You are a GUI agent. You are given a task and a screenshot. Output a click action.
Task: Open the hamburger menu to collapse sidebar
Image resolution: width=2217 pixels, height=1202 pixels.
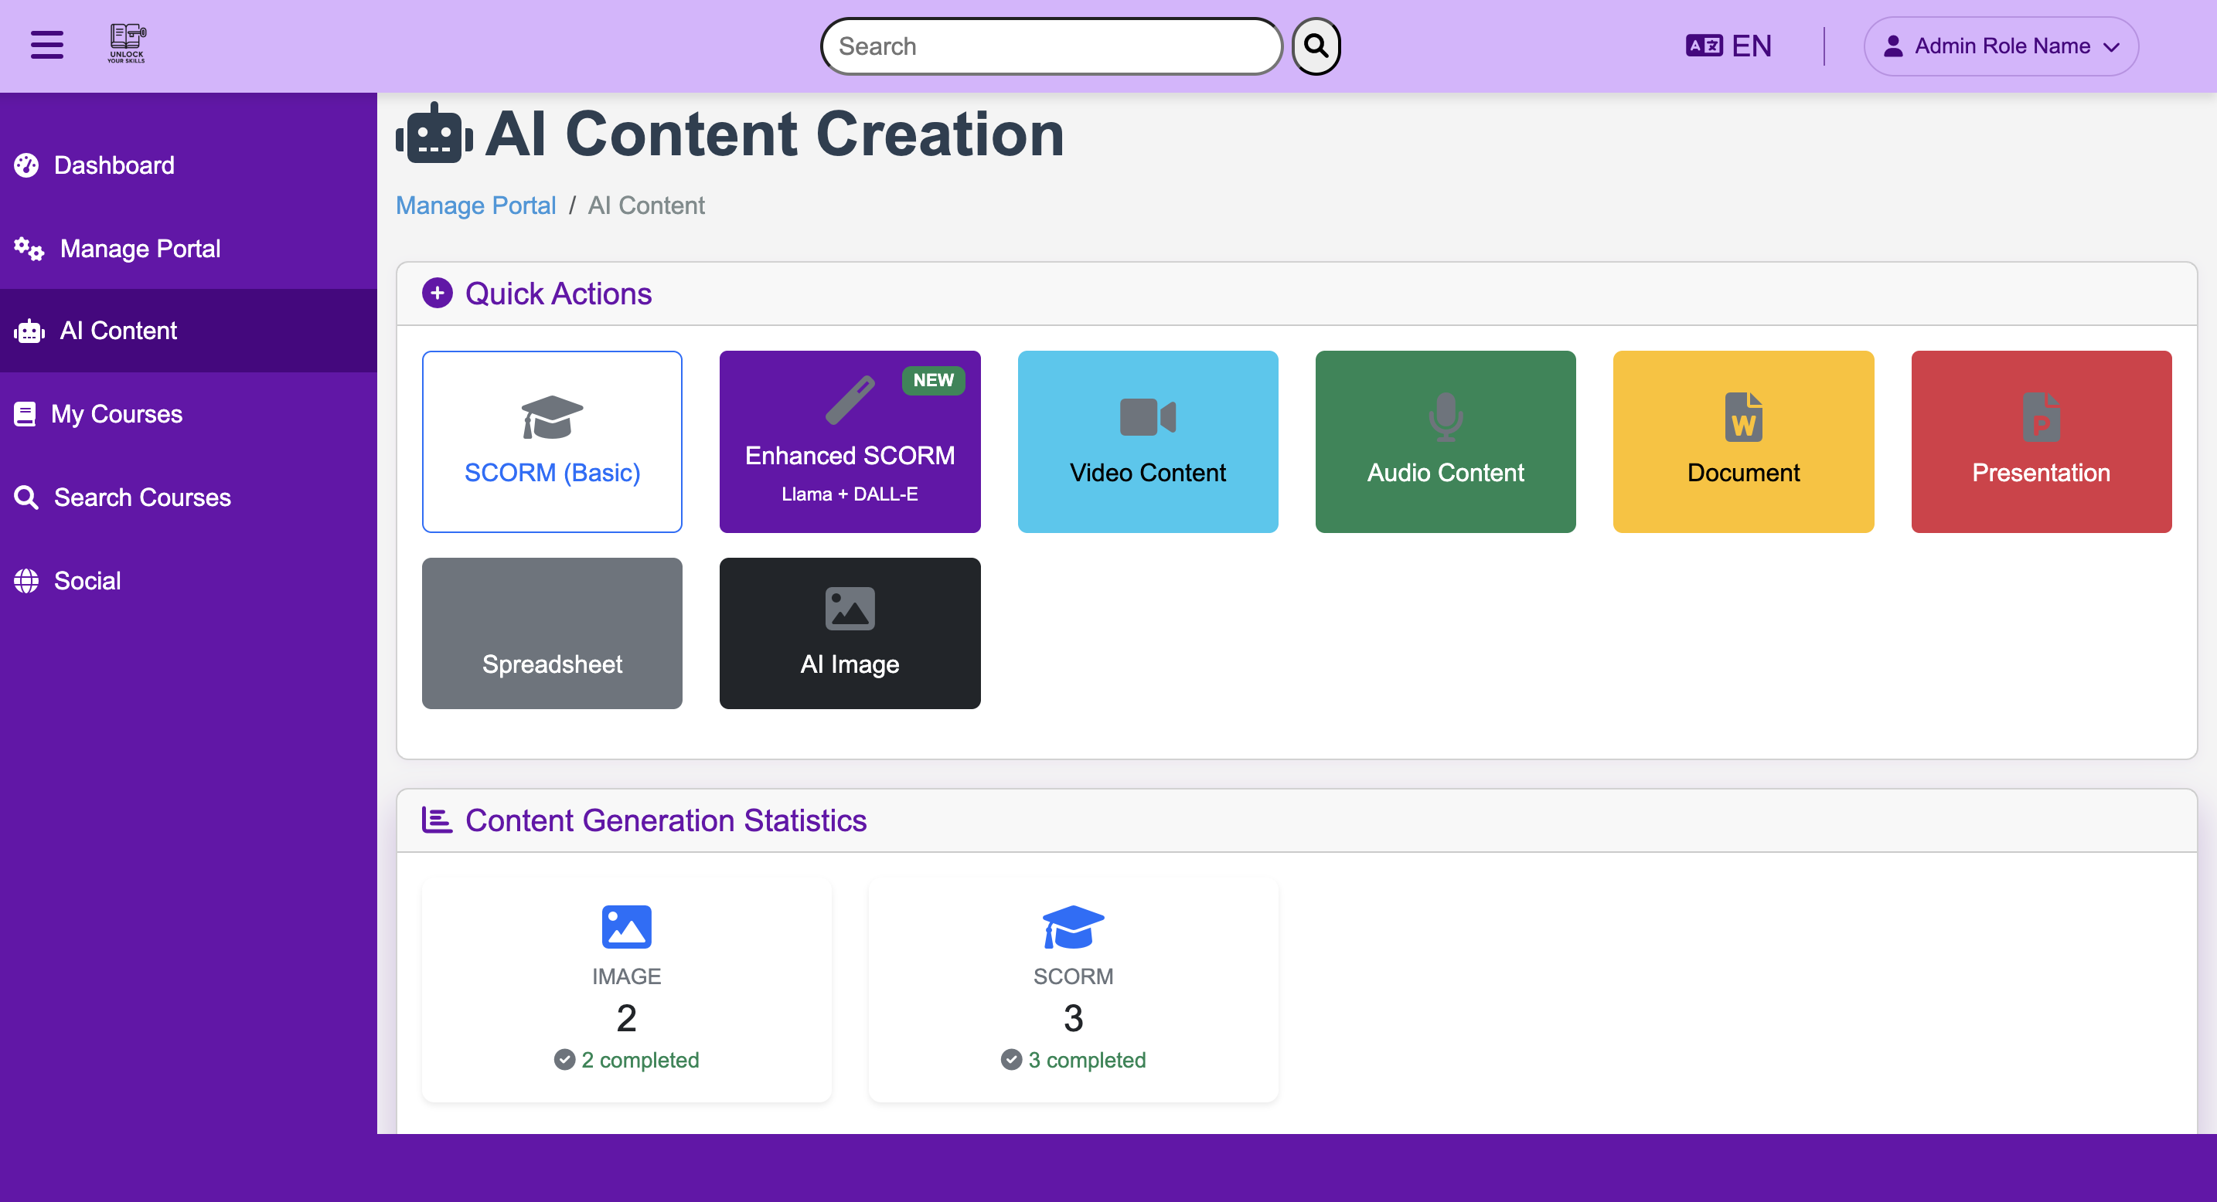(x=46, y=45)
